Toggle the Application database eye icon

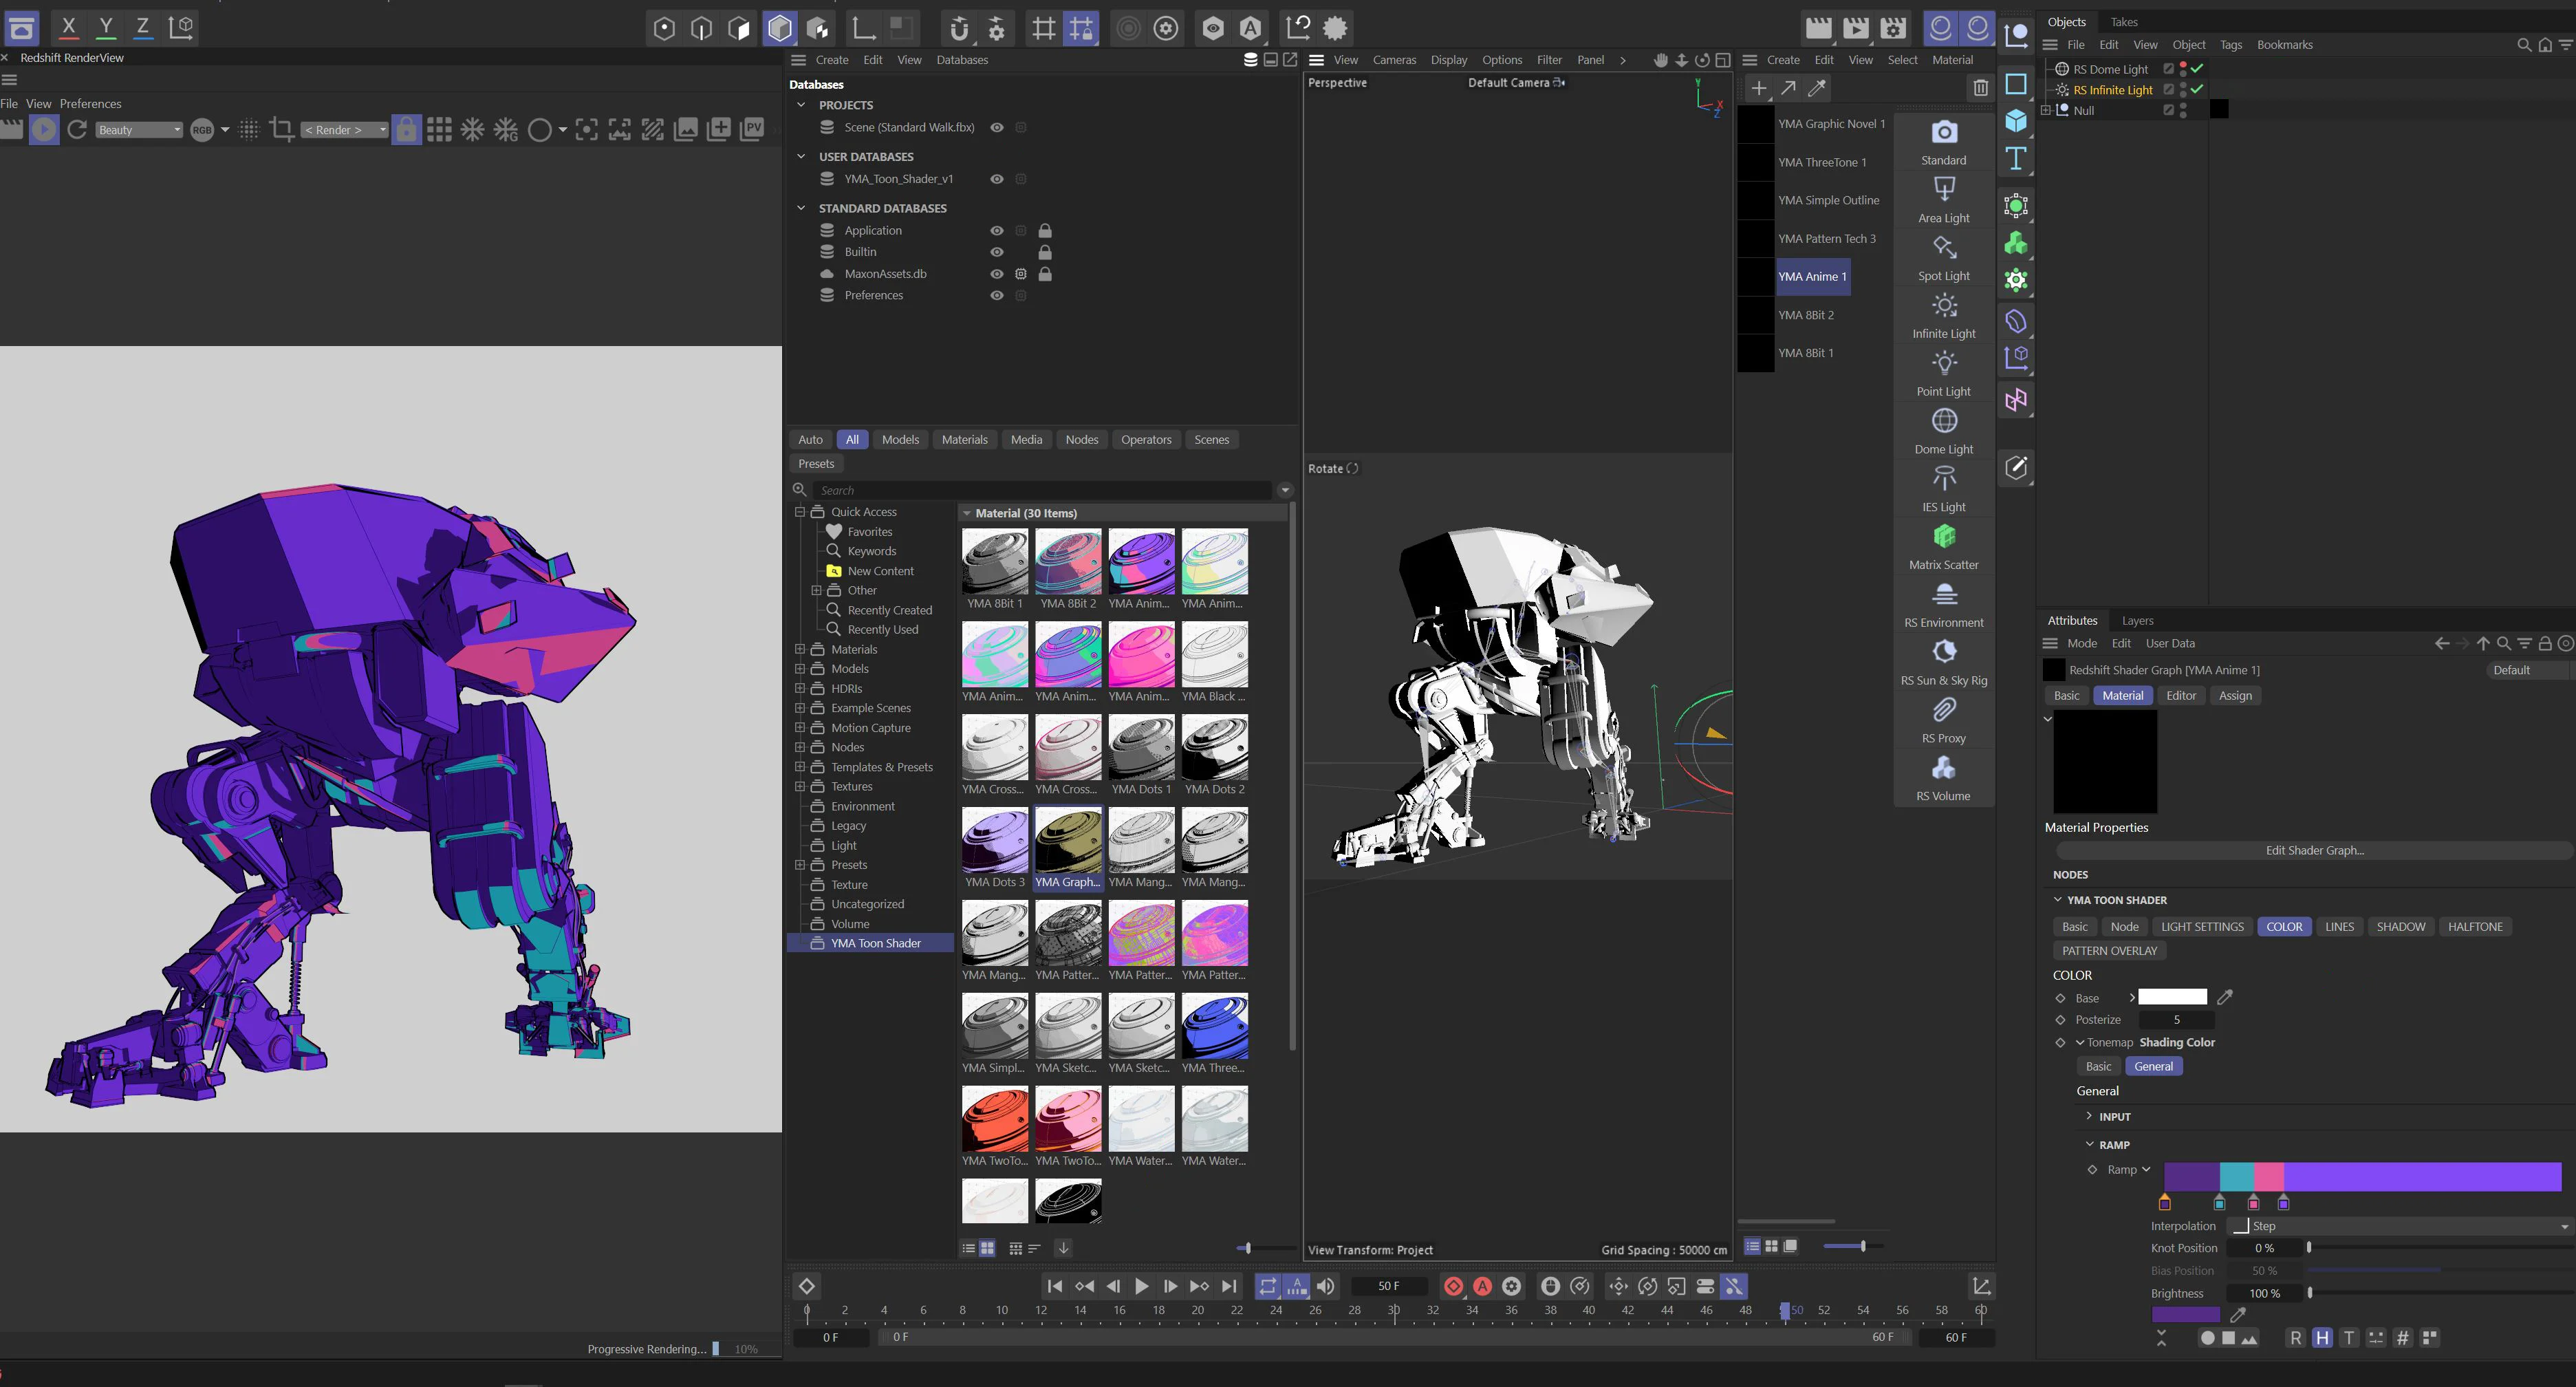click(996, 230)
